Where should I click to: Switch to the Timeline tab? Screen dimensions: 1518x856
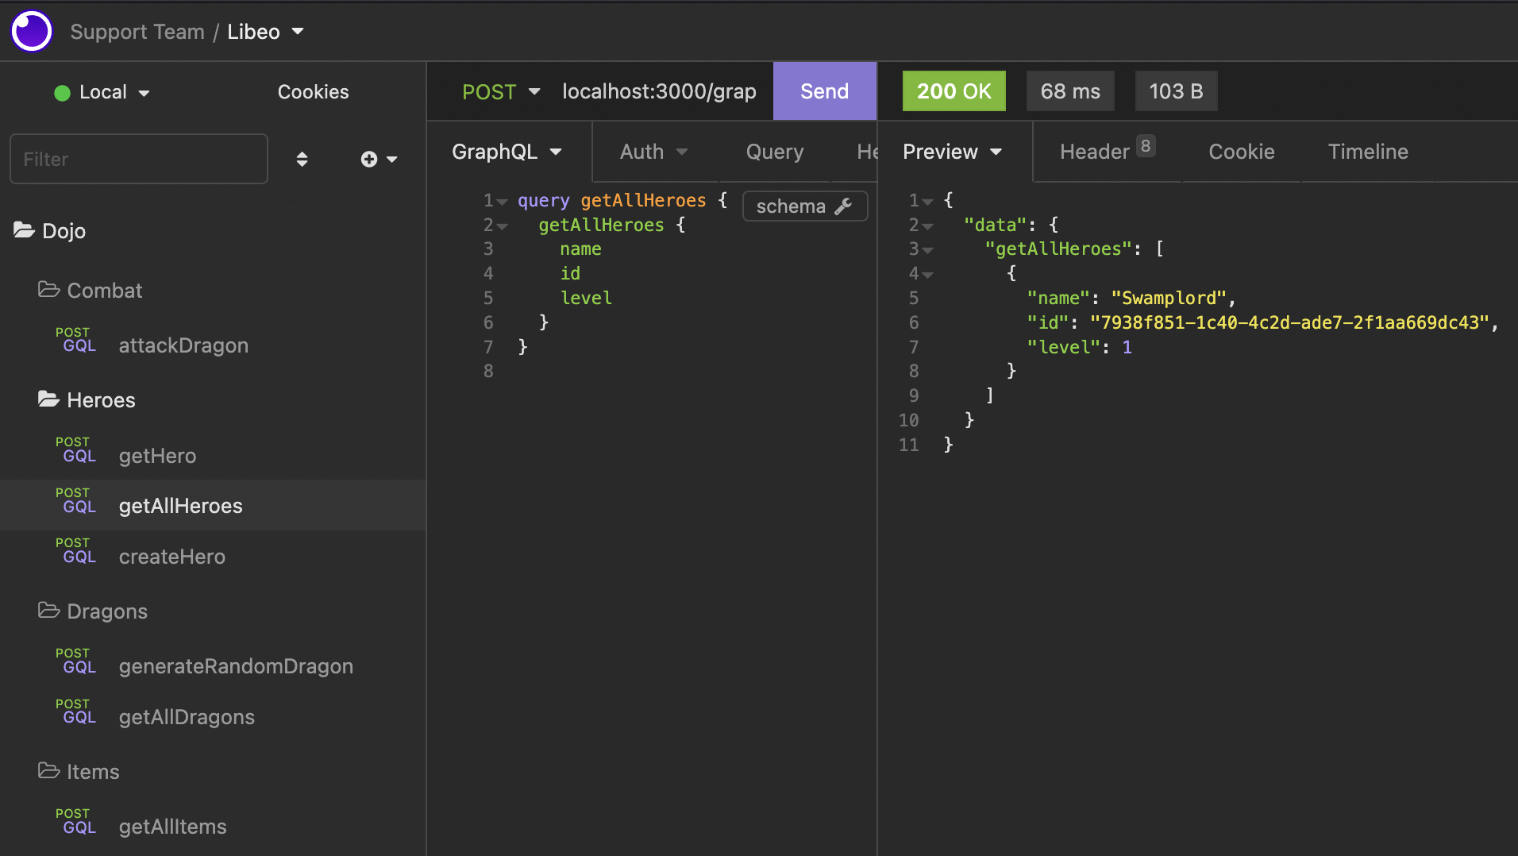1368,152
